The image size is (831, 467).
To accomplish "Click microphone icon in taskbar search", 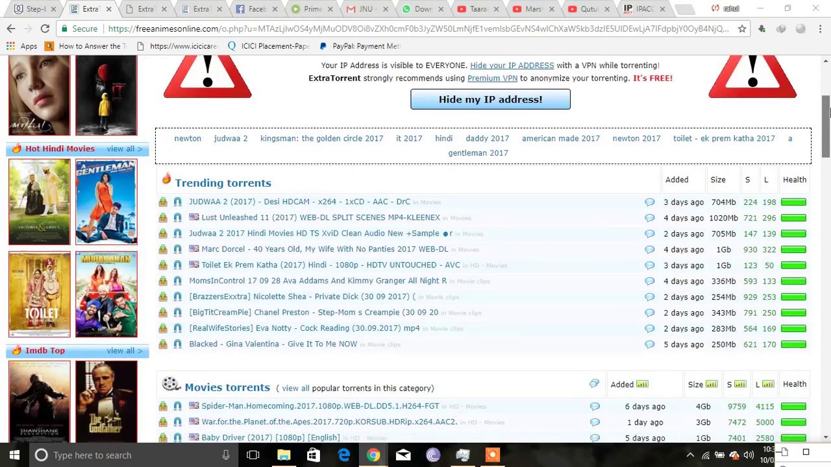I will tap(226, 455).
